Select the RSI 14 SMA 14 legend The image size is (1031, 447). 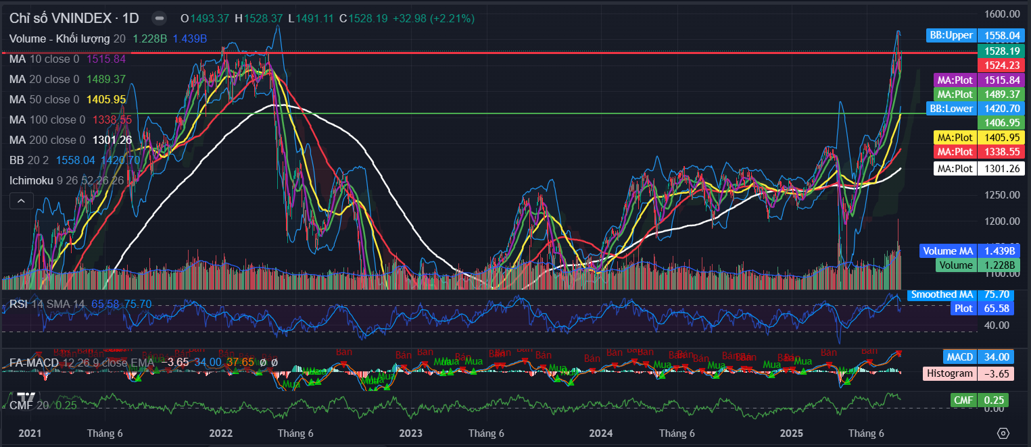(46, 304)
